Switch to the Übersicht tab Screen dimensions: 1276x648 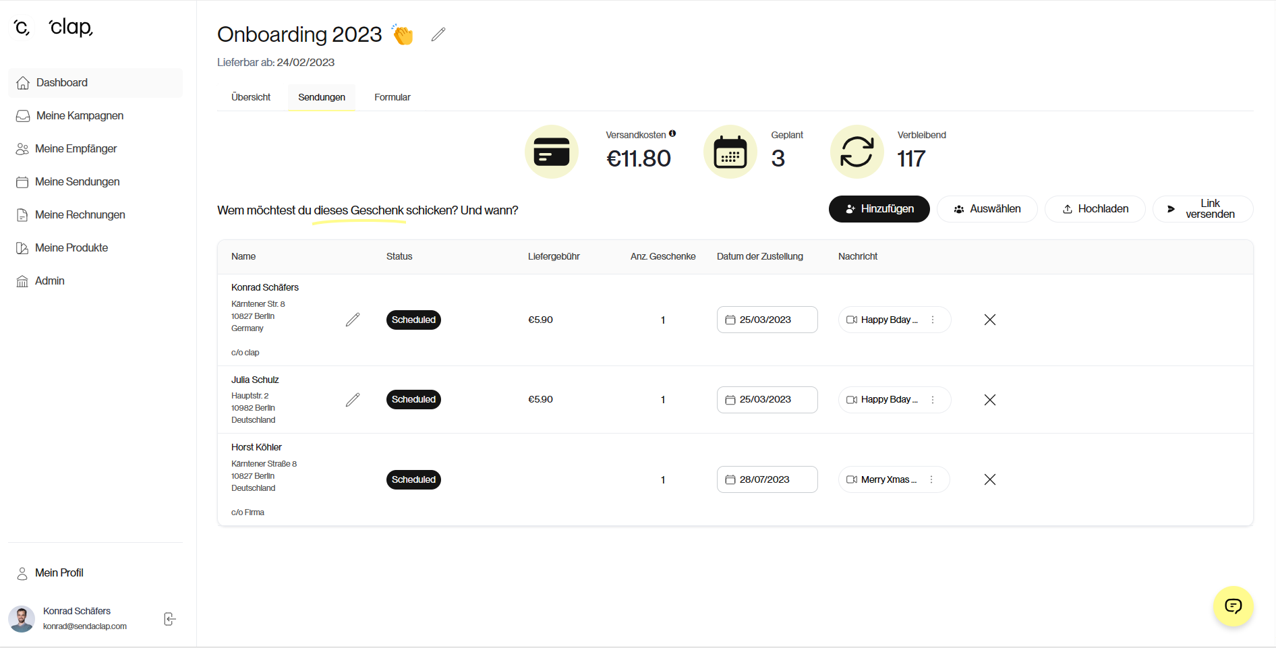point(251,97)
